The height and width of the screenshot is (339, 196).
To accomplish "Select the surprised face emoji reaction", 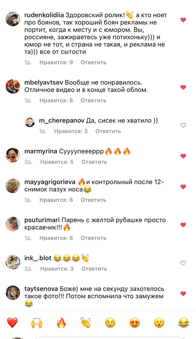I will (159, 323).
